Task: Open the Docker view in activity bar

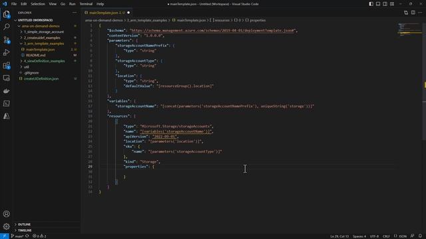Action: pos(6,91)
